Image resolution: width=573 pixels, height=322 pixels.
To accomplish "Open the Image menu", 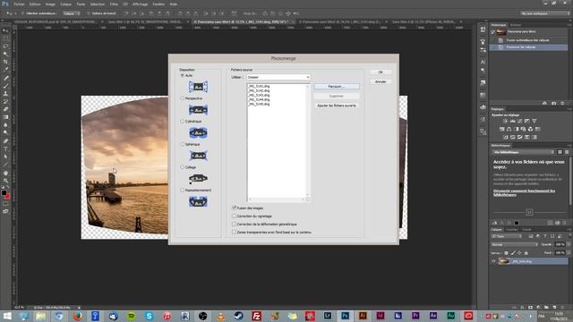I will point(50,4).
